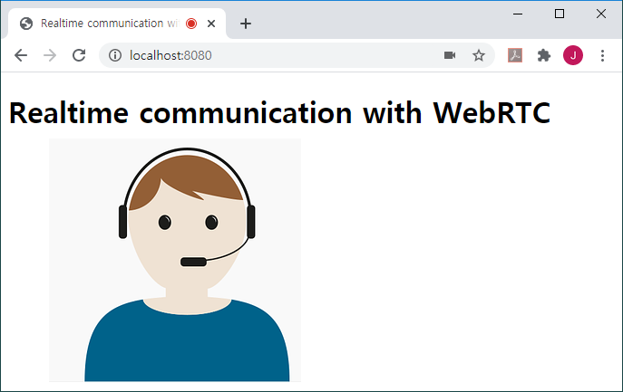Click the Realtime communication with WebRTC heading

279,113
